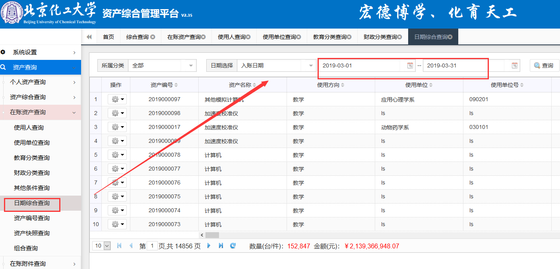The height and width of the screenshot is (269, 560).
Task: Collapse the sidebar with the double-arrow icon
Action: [x=89, y=37]
